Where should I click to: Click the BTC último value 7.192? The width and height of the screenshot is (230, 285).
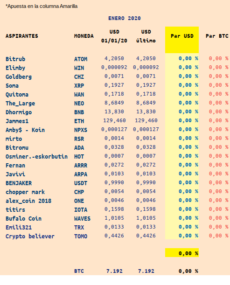[146, 271]
